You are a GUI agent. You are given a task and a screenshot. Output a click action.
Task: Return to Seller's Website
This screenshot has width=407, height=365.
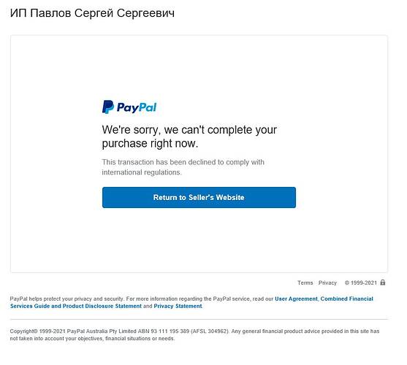pos(199,197)
